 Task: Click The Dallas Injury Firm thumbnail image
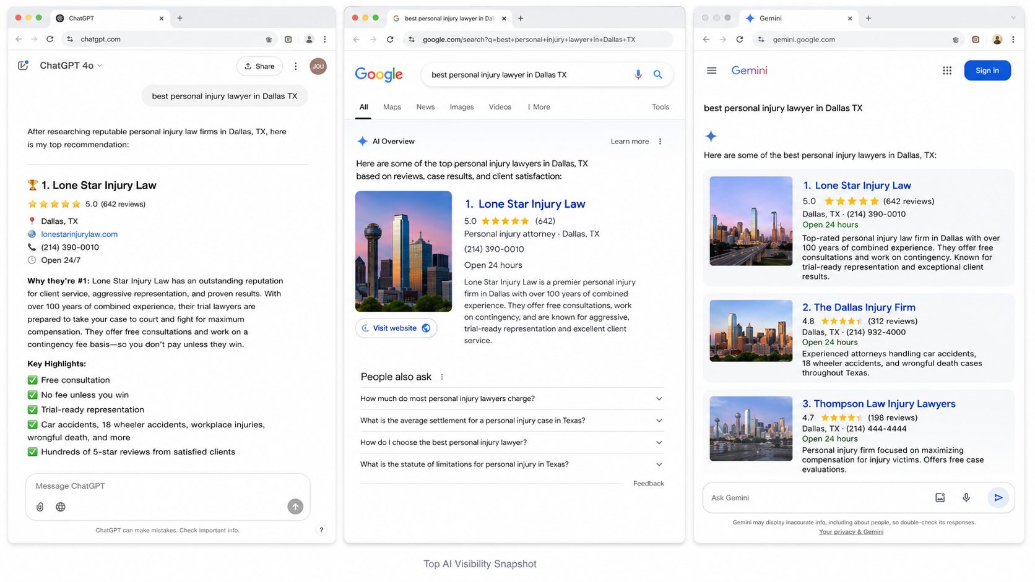pos(751,331)
